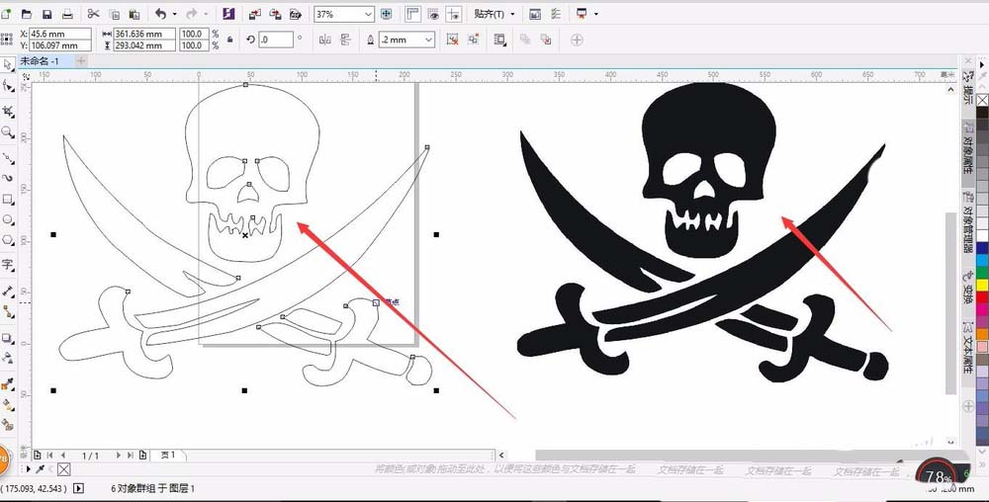
Task: Open the 37% zoom level dropdown
Action: click(368, 15)
